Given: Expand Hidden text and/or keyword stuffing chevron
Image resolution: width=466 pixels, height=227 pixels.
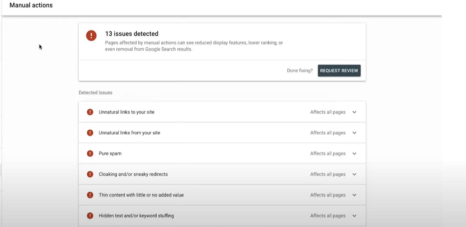Looking at the screenshot, I should (354, 216).
